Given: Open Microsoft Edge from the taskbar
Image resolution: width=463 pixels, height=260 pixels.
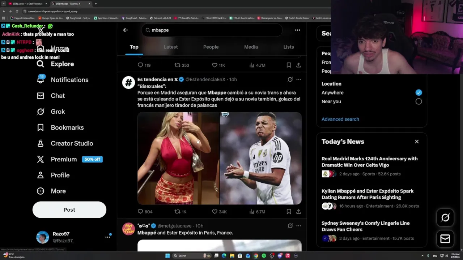Looking at the screenshot, I should coord(224,256).
